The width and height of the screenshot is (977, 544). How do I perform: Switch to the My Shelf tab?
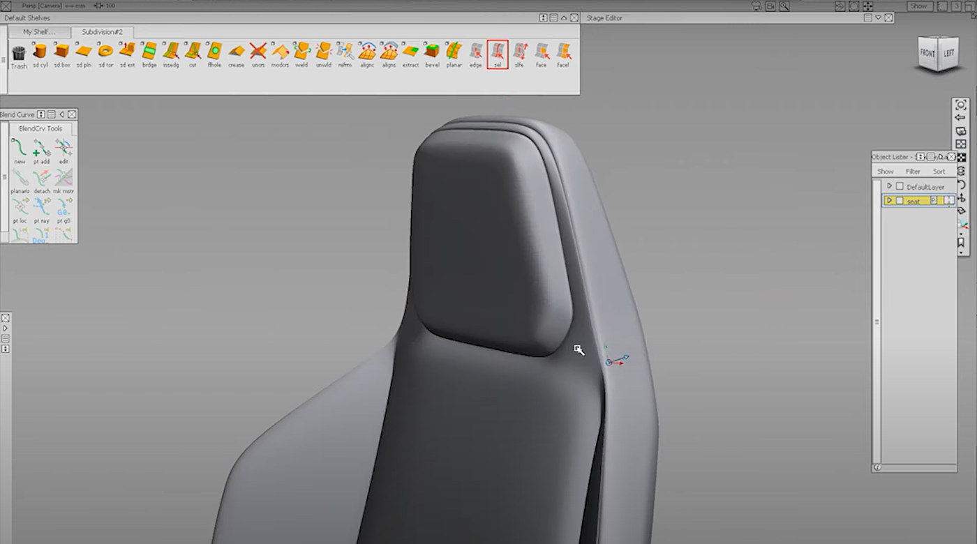tap(38, 32)
